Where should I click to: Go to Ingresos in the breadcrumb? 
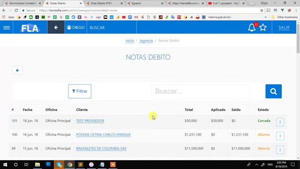(146, 41)
